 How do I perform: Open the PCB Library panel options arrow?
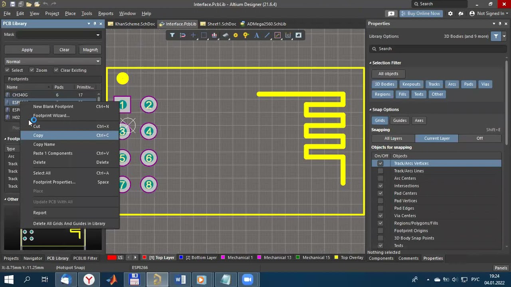pyautogui.click(x=89, y=24)
